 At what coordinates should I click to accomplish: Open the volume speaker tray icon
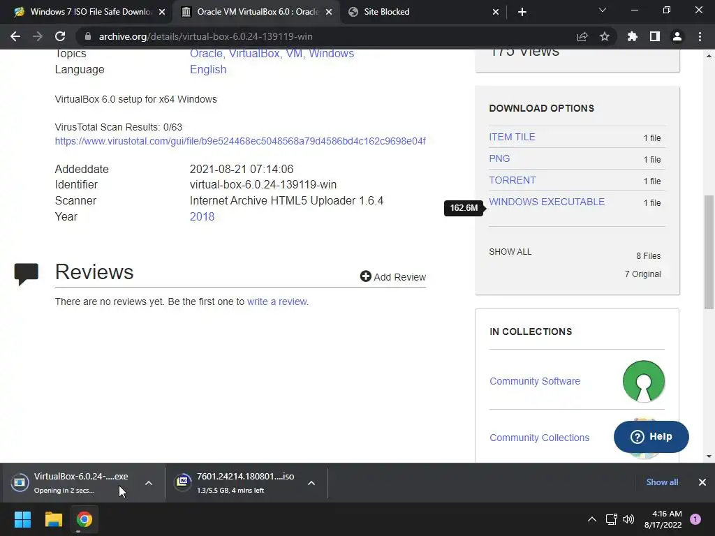pyautogui.click(x=628, y=519)
